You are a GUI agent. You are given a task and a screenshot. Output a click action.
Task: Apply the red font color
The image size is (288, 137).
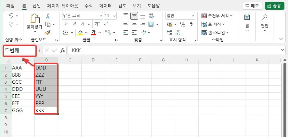click(94, 33)
